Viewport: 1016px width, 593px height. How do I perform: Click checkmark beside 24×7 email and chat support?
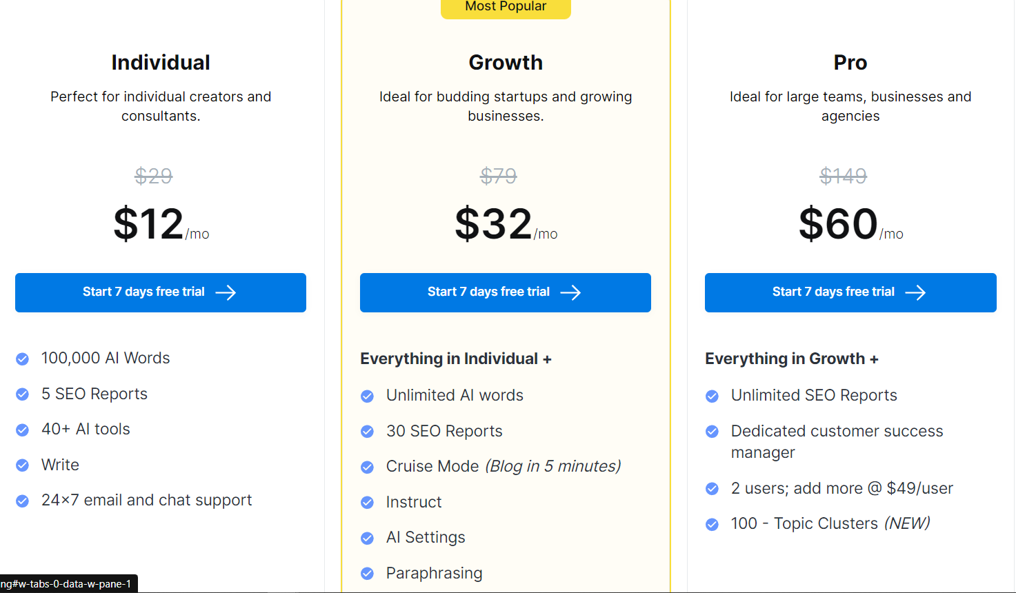point(23,501)
